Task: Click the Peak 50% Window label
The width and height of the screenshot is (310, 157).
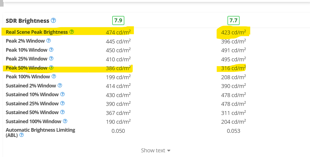Action: coord(26,68)
